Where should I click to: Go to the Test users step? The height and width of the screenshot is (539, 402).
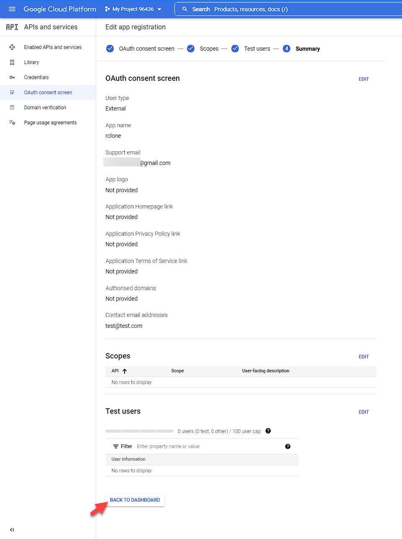(x=251, y=49)
